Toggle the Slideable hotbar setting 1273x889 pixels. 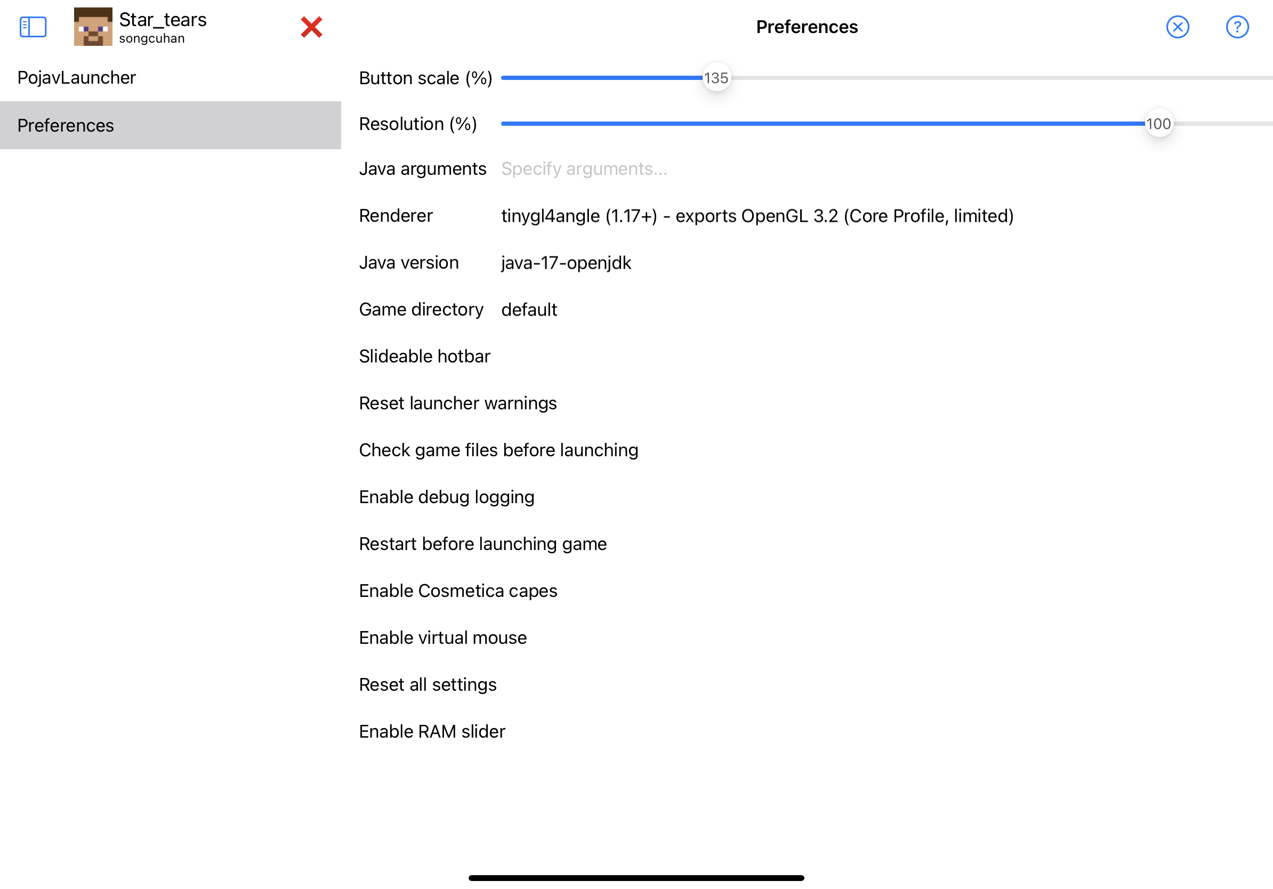click(x=815, y=357)
